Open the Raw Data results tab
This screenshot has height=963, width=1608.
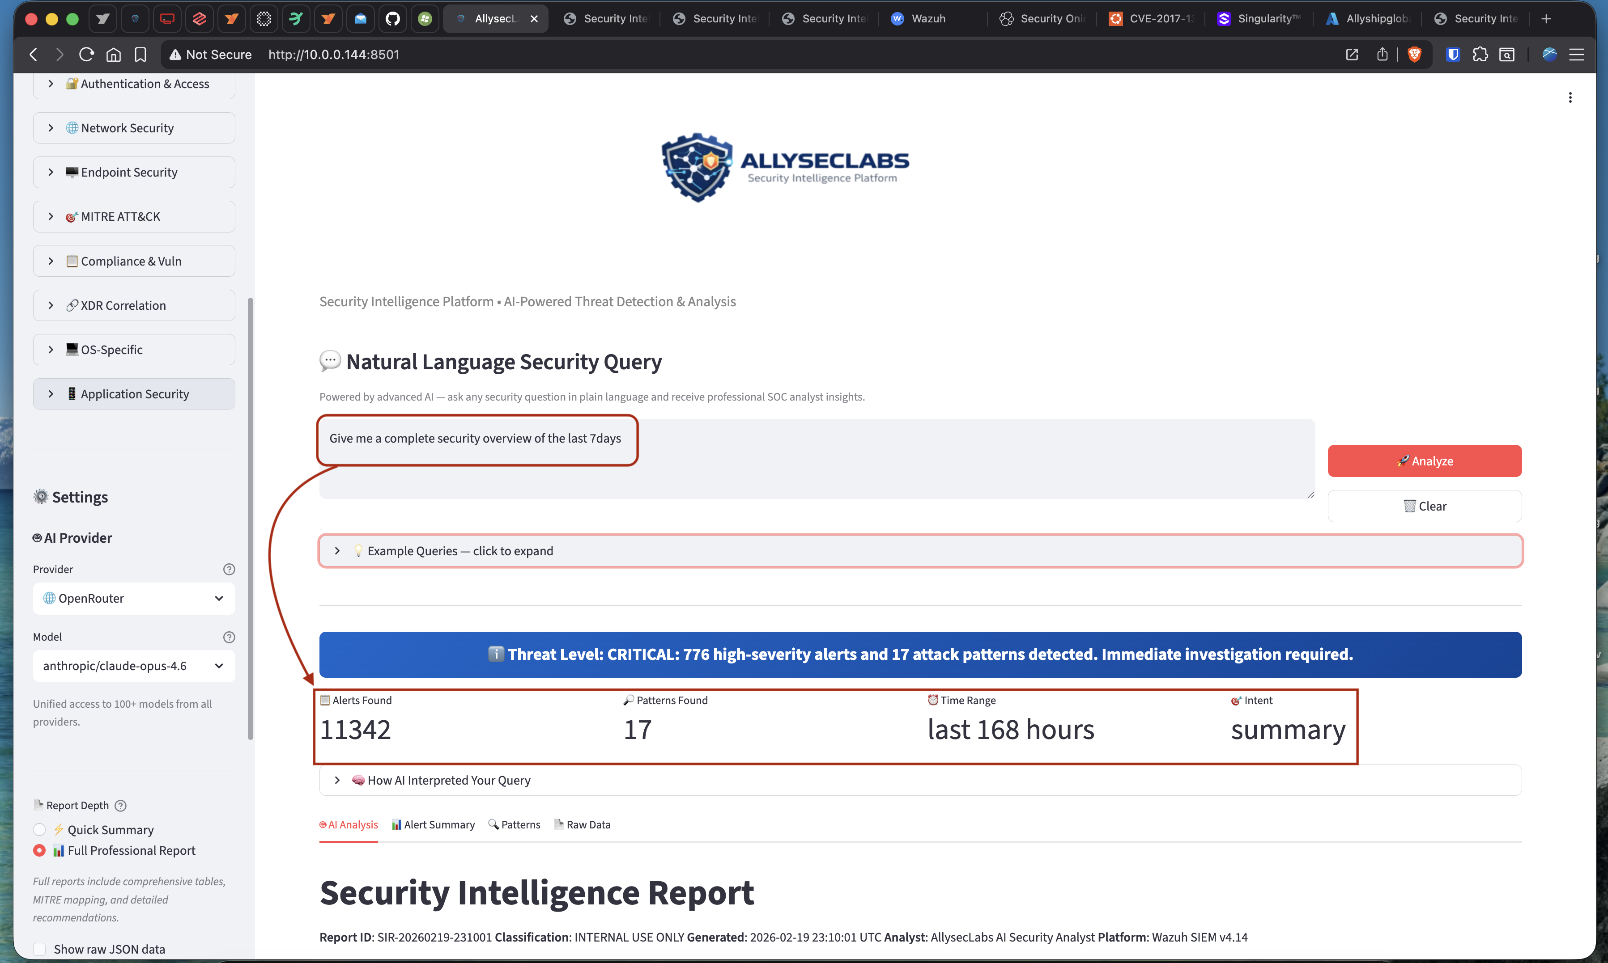(x=582, y=824)
